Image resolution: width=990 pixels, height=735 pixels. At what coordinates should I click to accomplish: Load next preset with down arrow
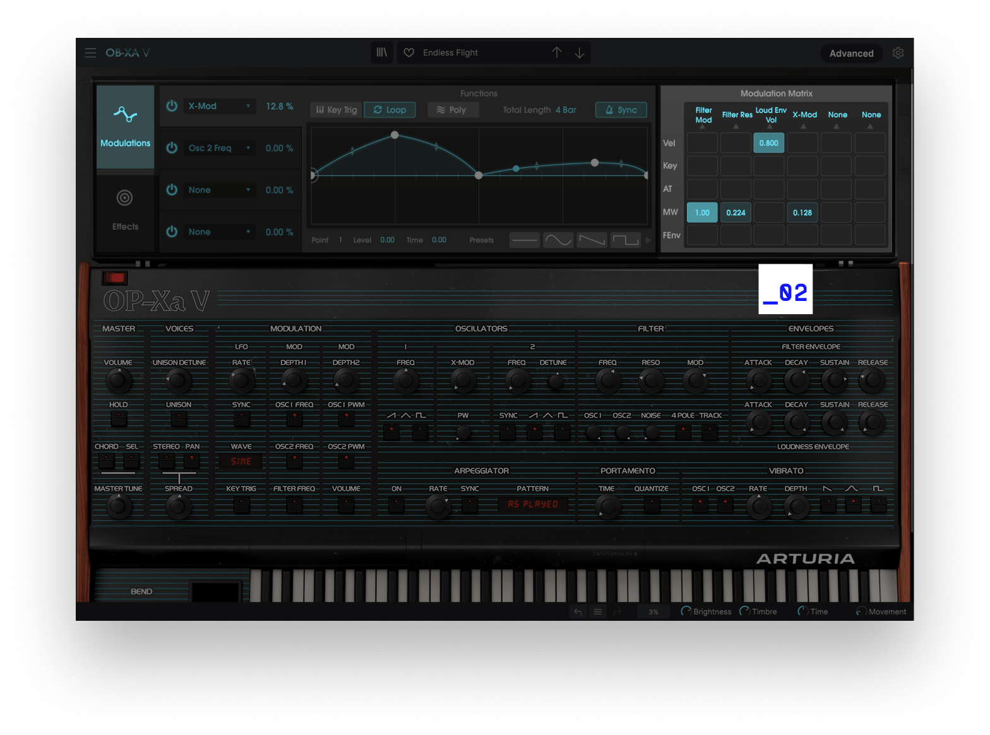tap(579, 52)
